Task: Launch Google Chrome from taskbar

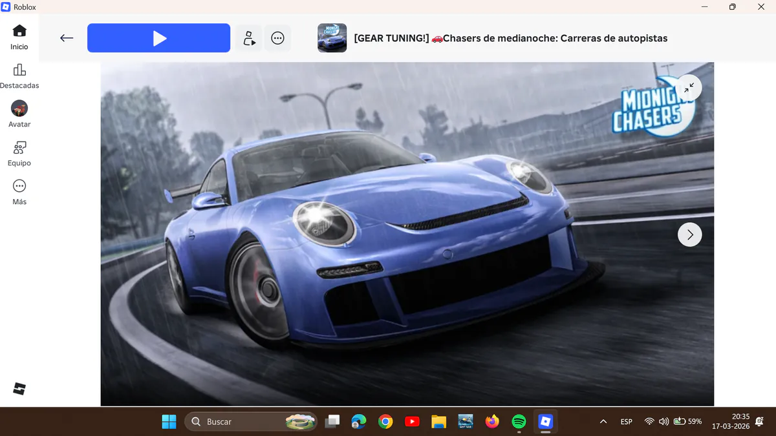Action: pyautogui.click(x=385, y=422)
